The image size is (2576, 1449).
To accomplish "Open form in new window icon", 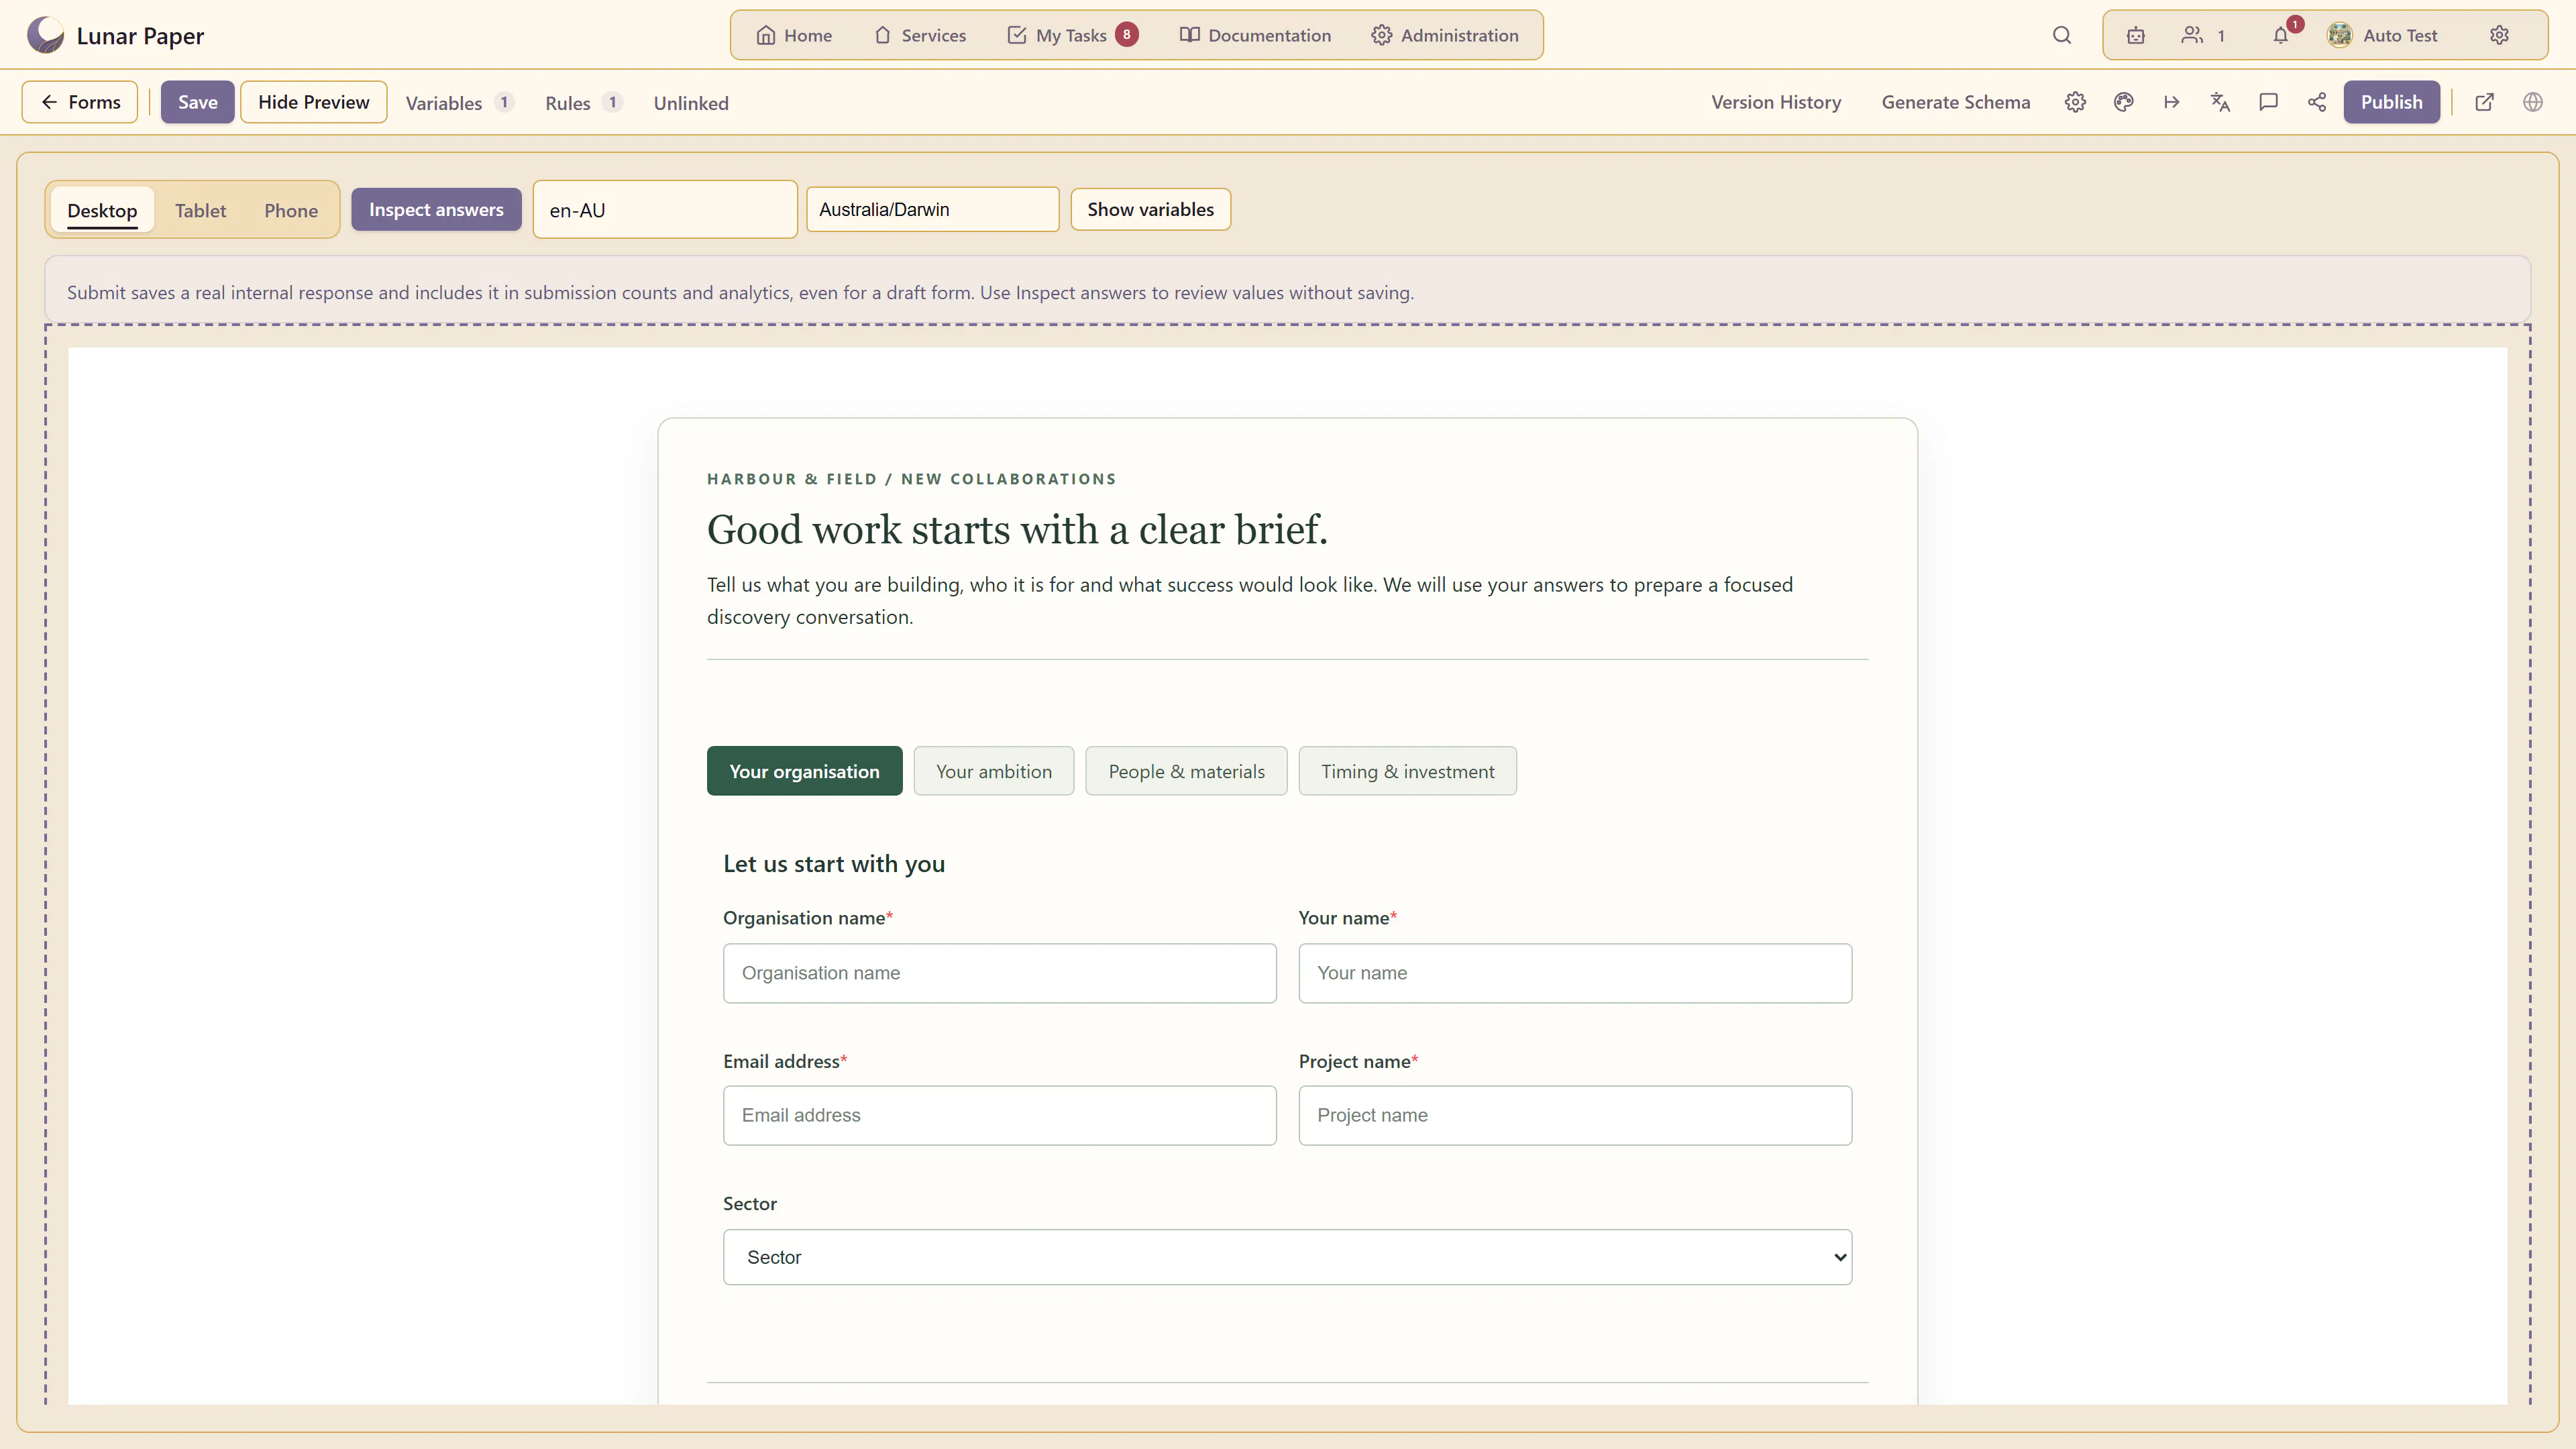I will tap(2484, 102).
